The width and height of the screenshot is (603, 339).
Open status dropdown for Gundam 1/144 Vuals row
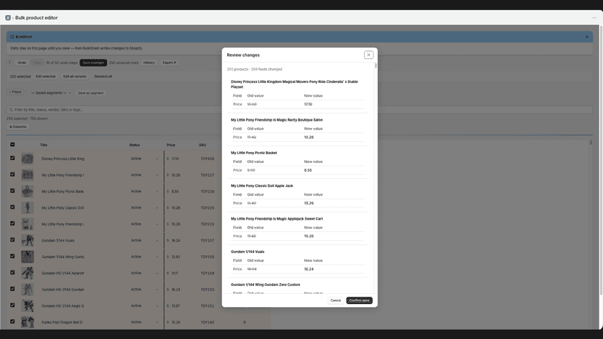pyautogui.click(x=144, y=241)
